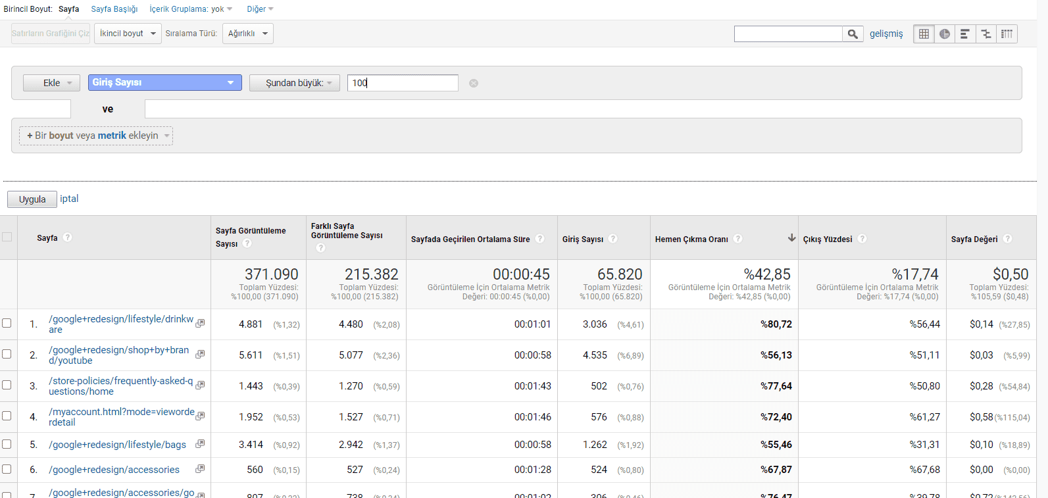Click help icon next to Giriş Sayısı

(613, 239)
